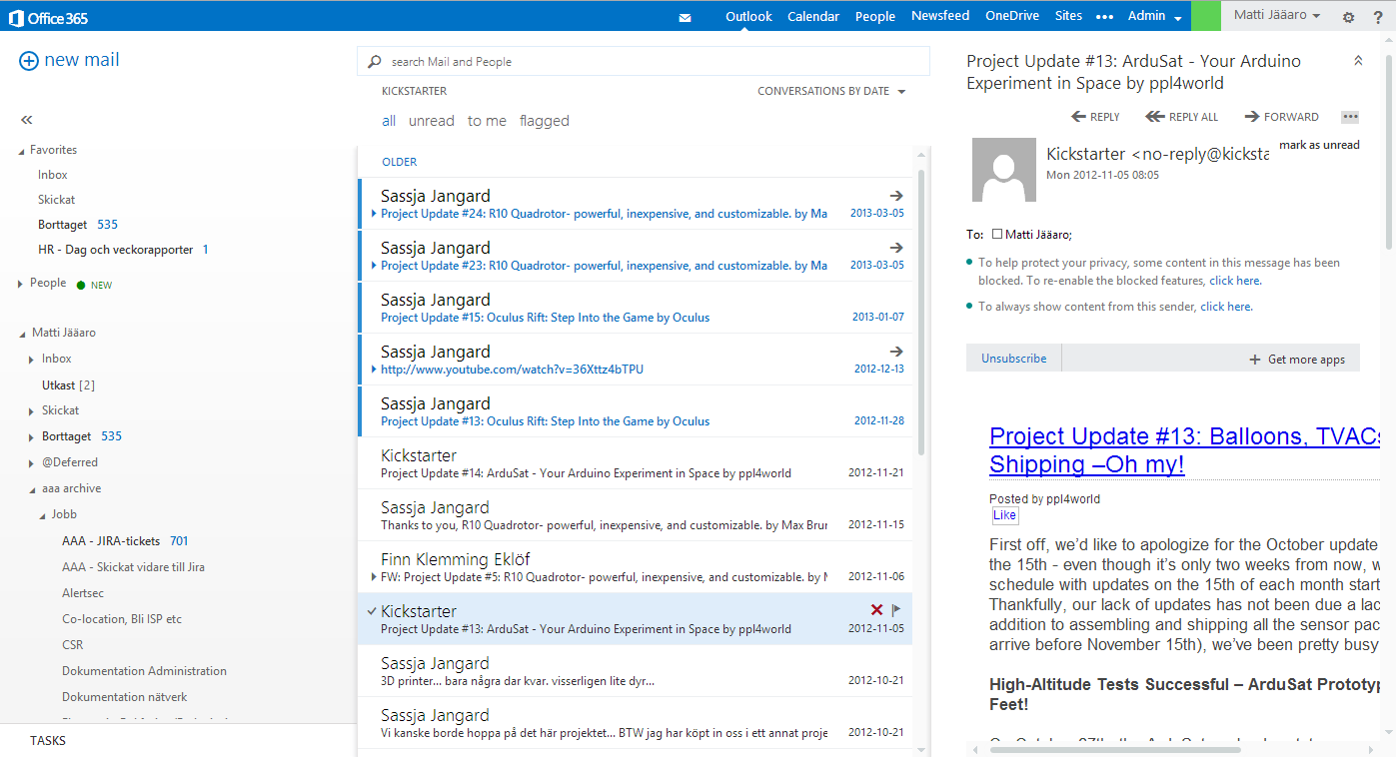This screenshot has width=1396, height=757.
Task: Expand the youtube.com conversation triangle
Action: coord(374,370)
